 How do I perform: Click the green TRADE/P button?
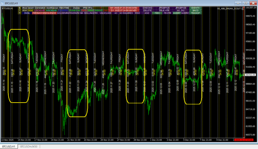(195, 13)
